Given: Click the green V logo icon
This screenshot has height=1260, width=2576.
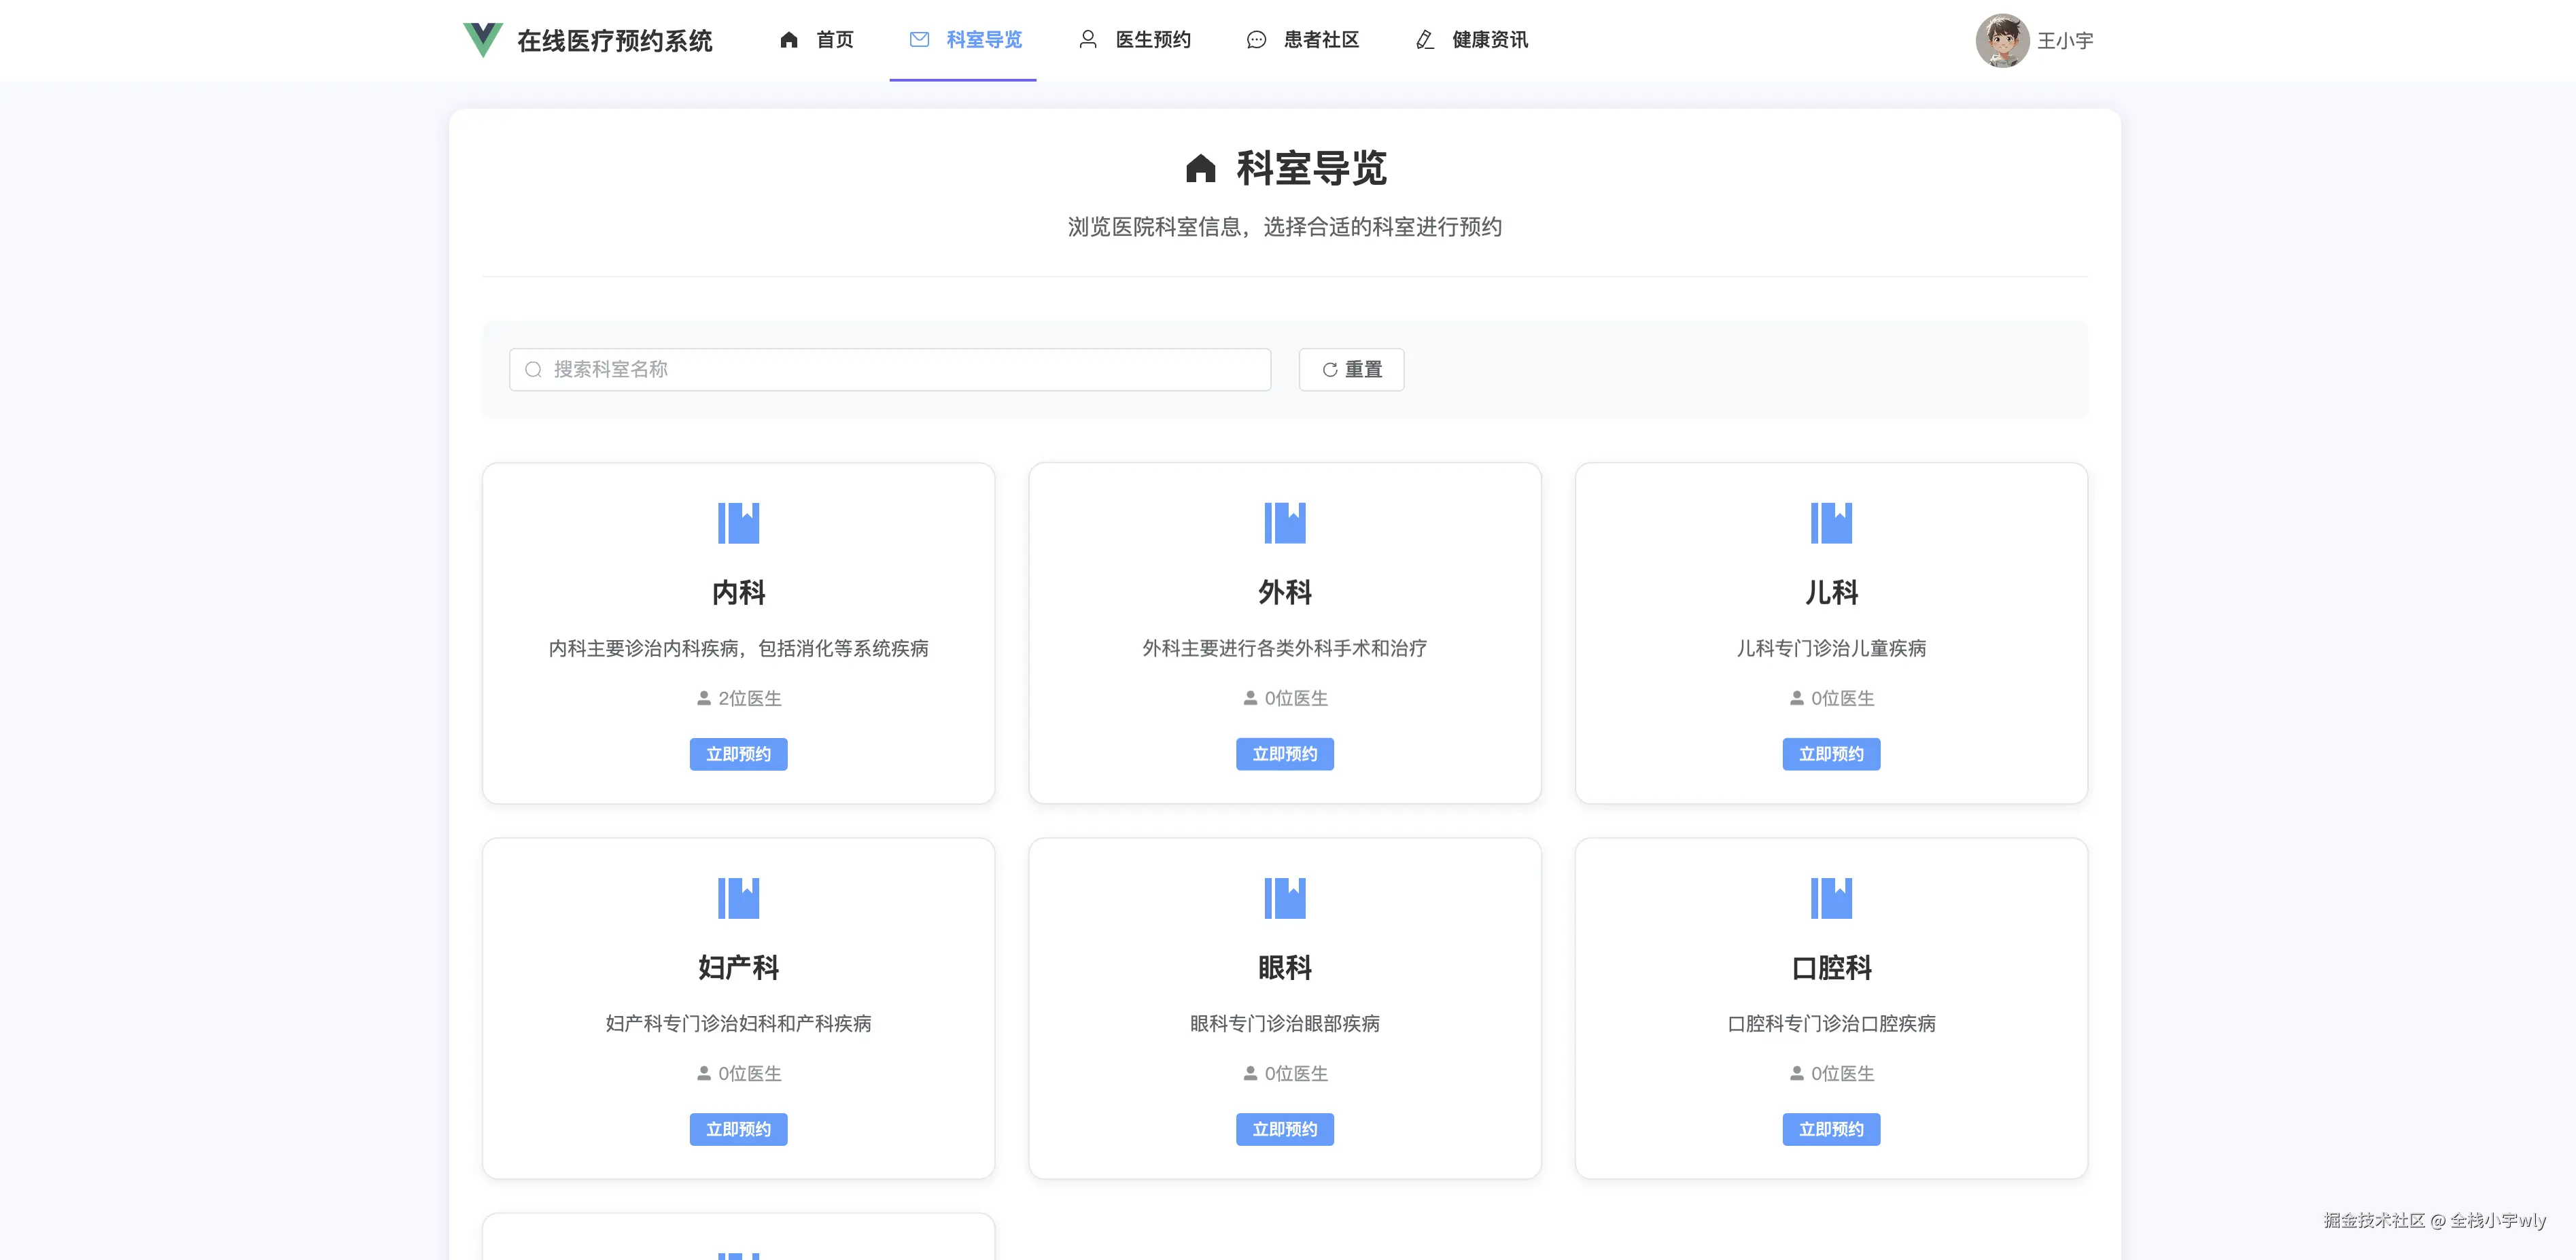Looking at the screenshot, I should click(482, 40).
